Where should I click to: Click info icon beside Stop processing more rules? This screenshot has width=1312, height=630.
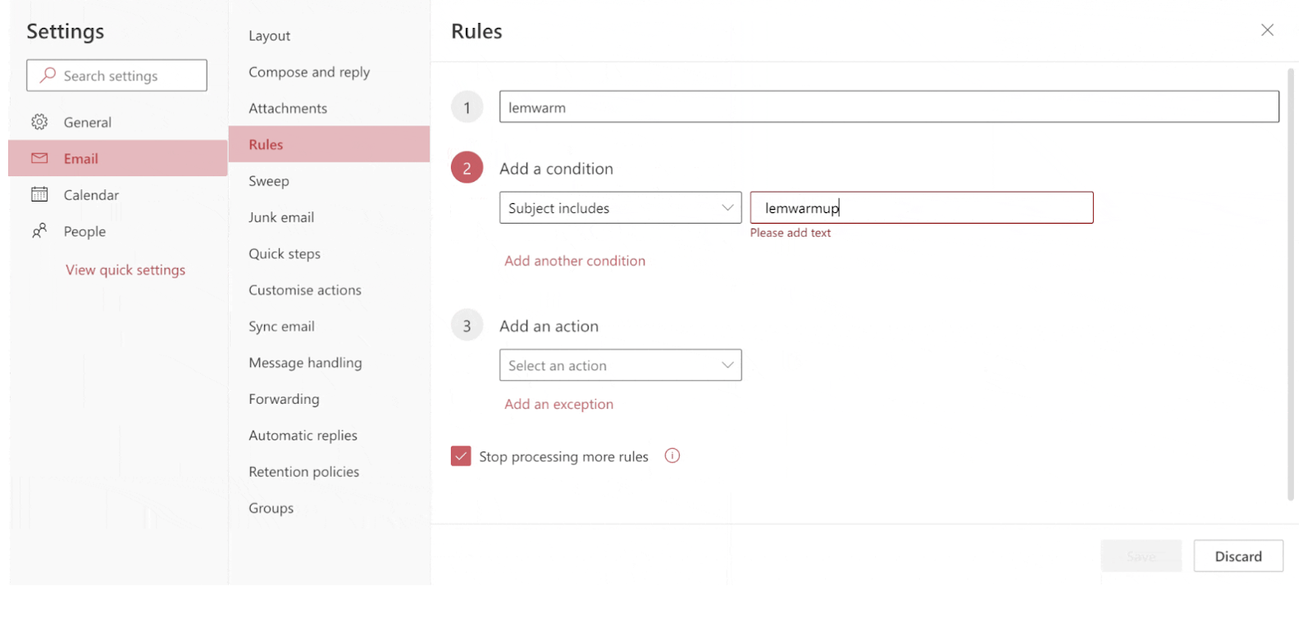pyautogui.click(x=672, y=456)
